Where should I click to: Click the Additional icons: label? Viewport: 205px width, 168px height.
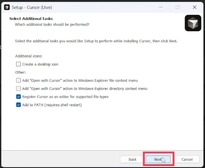coord(29,56)
